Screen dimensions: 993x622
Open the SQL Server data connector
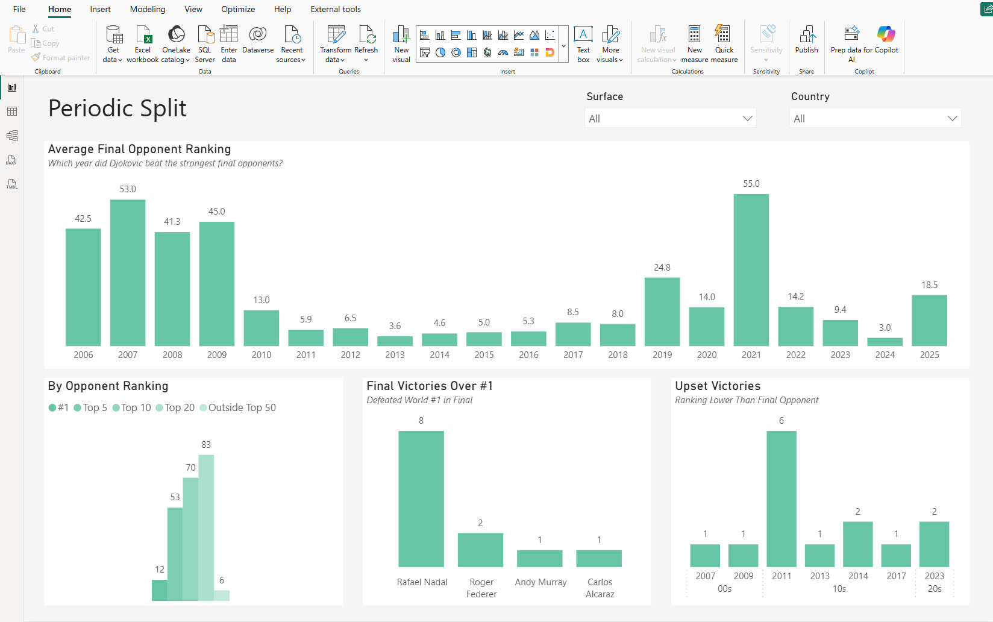click(x=205, y=43)
